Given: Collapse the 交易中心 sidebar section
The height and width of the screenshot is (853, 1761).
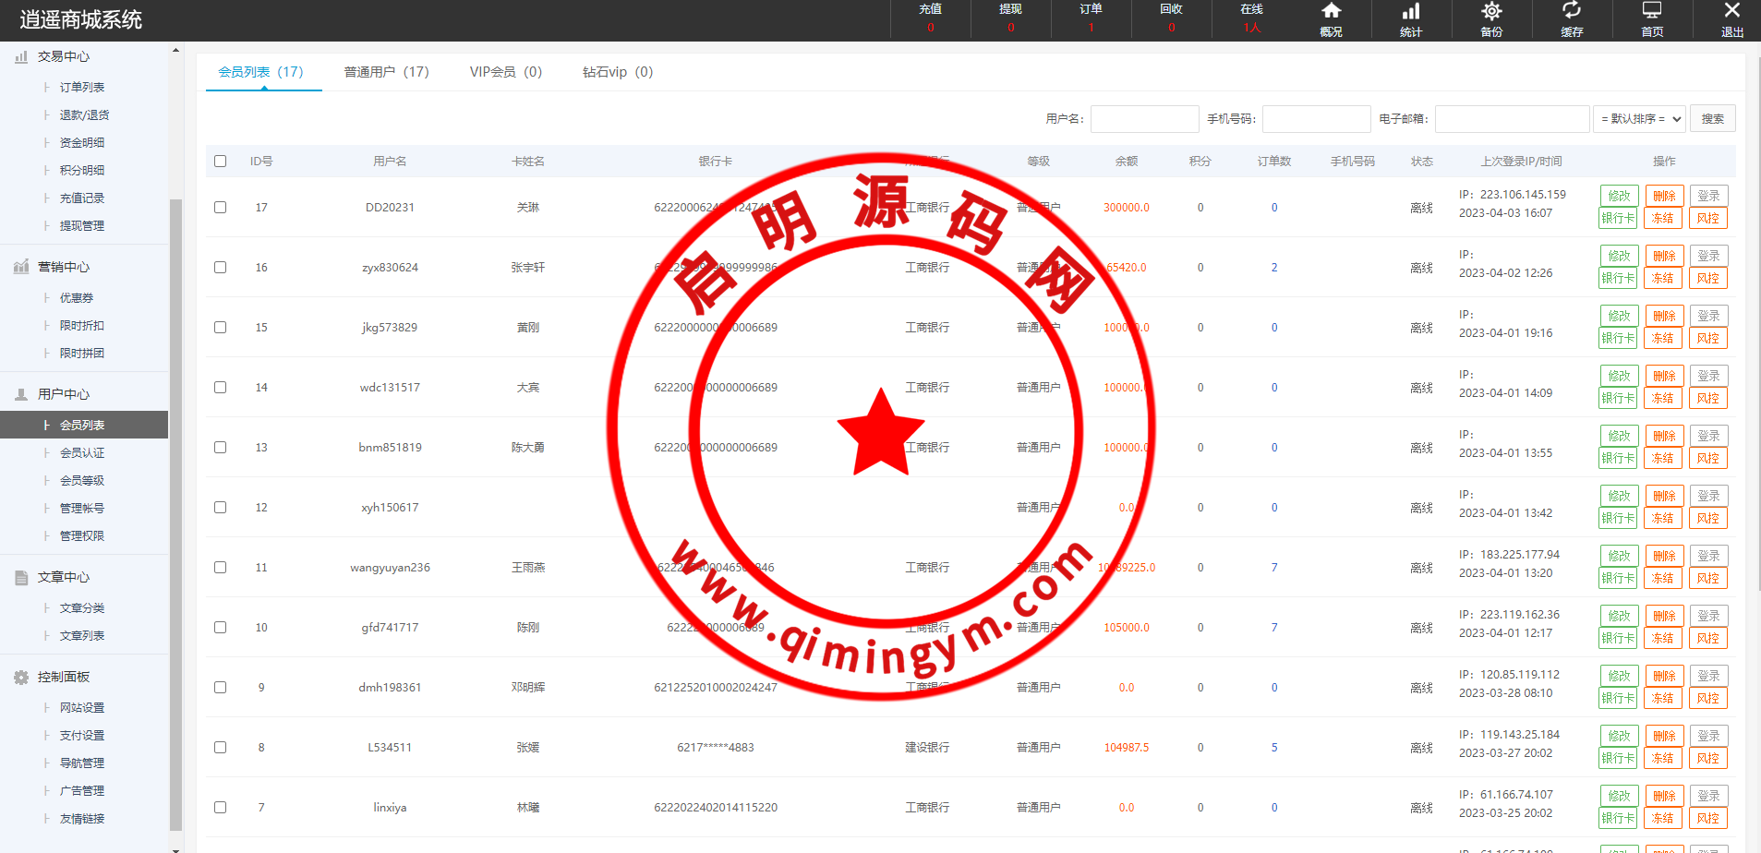Looking at the screenshot, I should coord(63,56).
